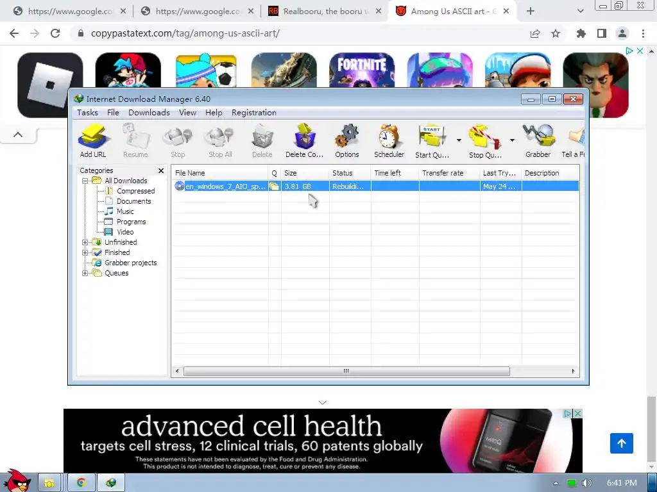The height and width of the screenshot is (492, 657).
Task: Click the blue scroll-to-top arrow button
Action: point(621,443)
